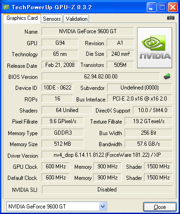This screenshot has width=180, height=214.
Task: Click the camera screenshot icon
Action: (x=171, y=18)
